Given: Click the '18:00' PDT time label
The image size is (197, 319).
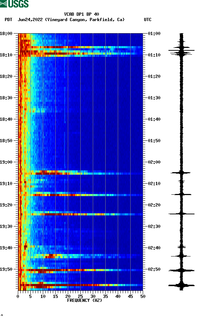Looking at the screenshot, I should point(6,33).
